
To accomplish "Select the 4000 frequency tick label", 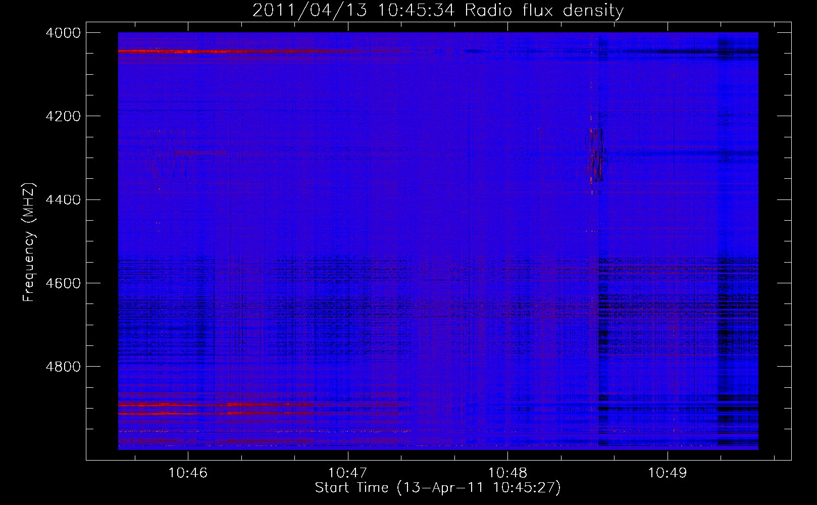I will (x=63, y=33).
